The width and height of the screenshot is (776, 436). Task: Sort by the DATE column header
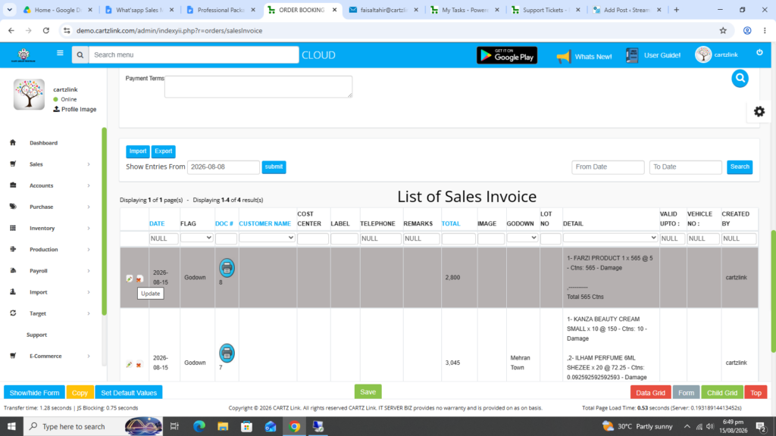click(157, 223)
